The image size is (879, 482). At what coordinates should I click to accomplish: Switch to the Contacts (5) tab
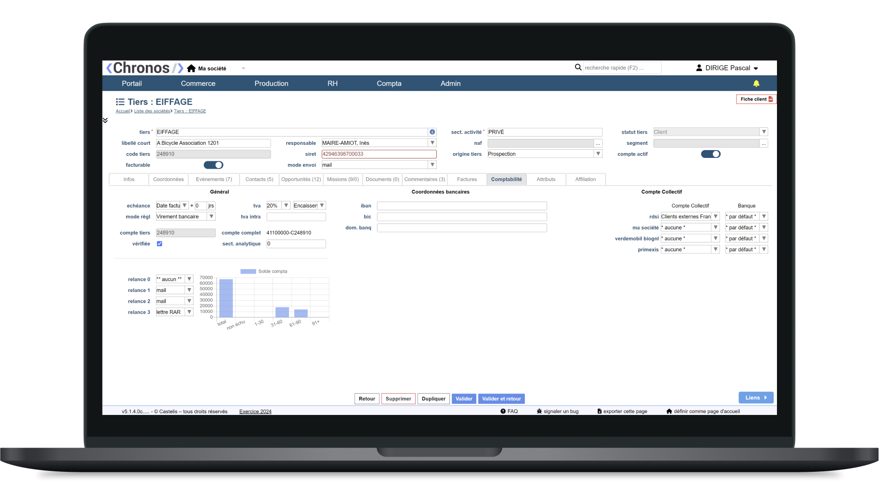[259, 180]
